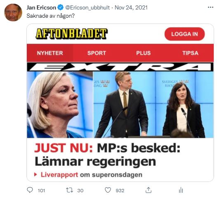217x198 pixels.
Task: Open the embedded news photo
Action: (120, 105)
